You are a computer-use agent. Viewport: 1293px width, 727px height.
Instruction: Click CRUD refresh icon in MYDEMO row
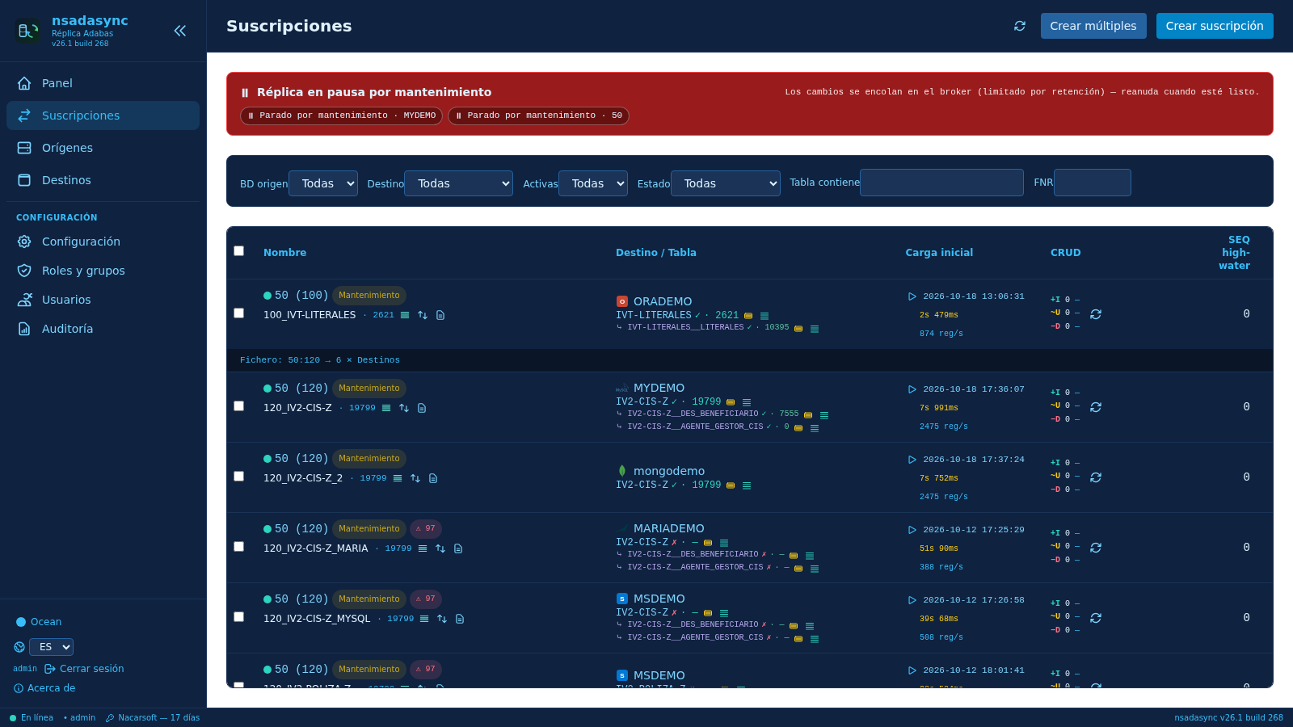tap(1096, 407)
